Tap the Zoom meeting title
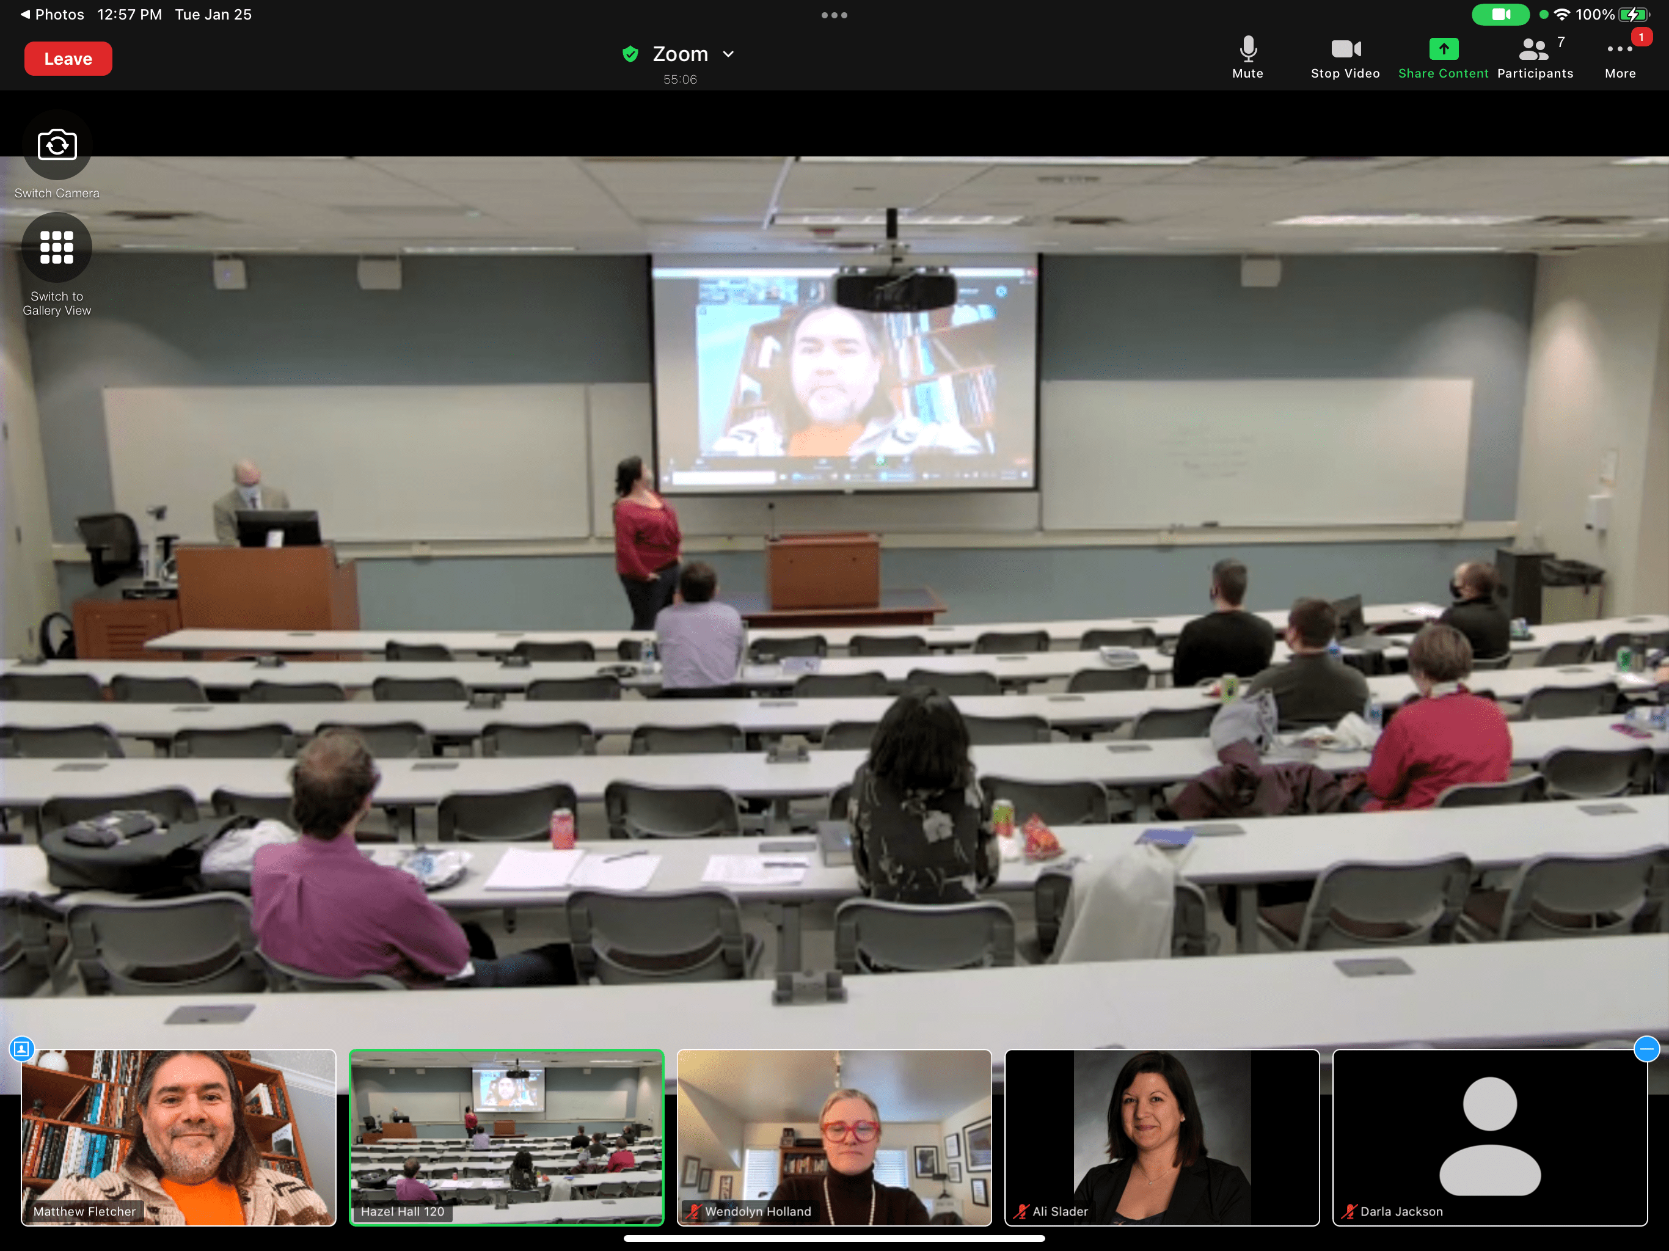 tap(680, 54)
